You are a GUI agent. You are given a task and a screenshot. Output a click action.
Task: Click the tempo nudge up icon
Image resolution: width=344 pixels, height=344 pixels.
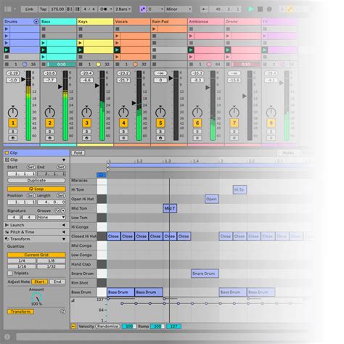click(77, 9)
